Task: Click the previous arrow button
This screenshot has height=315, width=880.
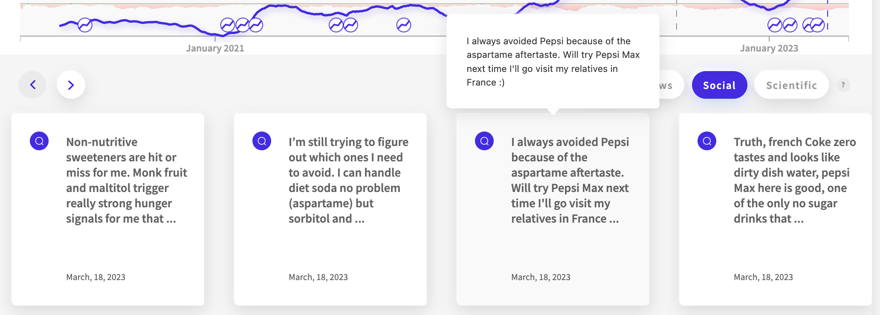Action: click(32, 85)
